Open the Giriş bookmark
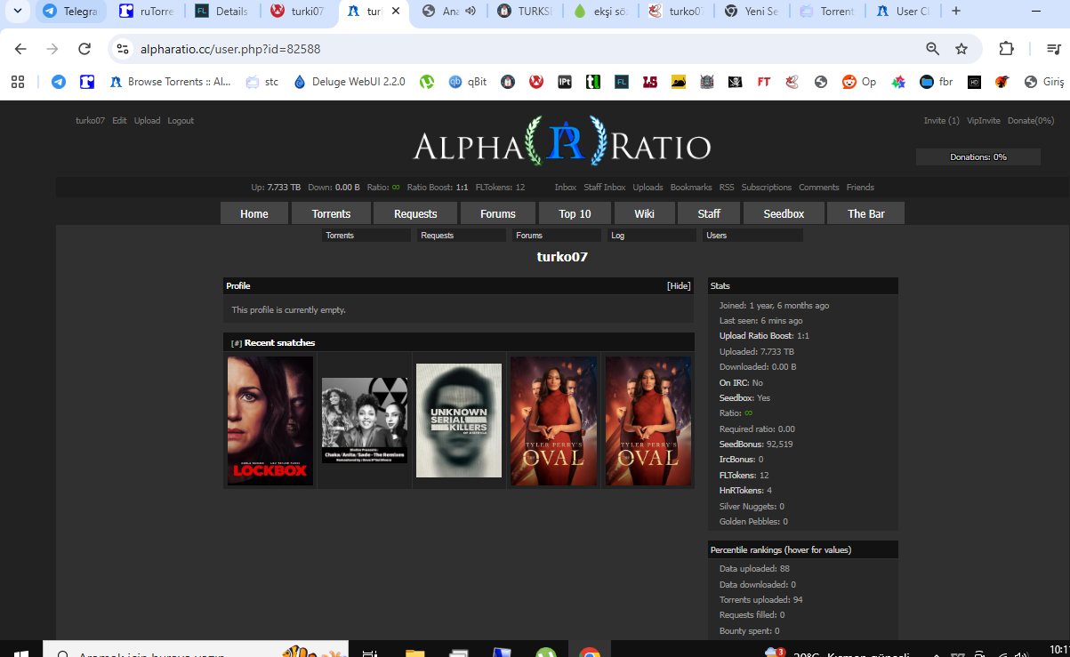Viewport: 1070px width, 657px height. pyautogui.click(x=1044, y=82)
